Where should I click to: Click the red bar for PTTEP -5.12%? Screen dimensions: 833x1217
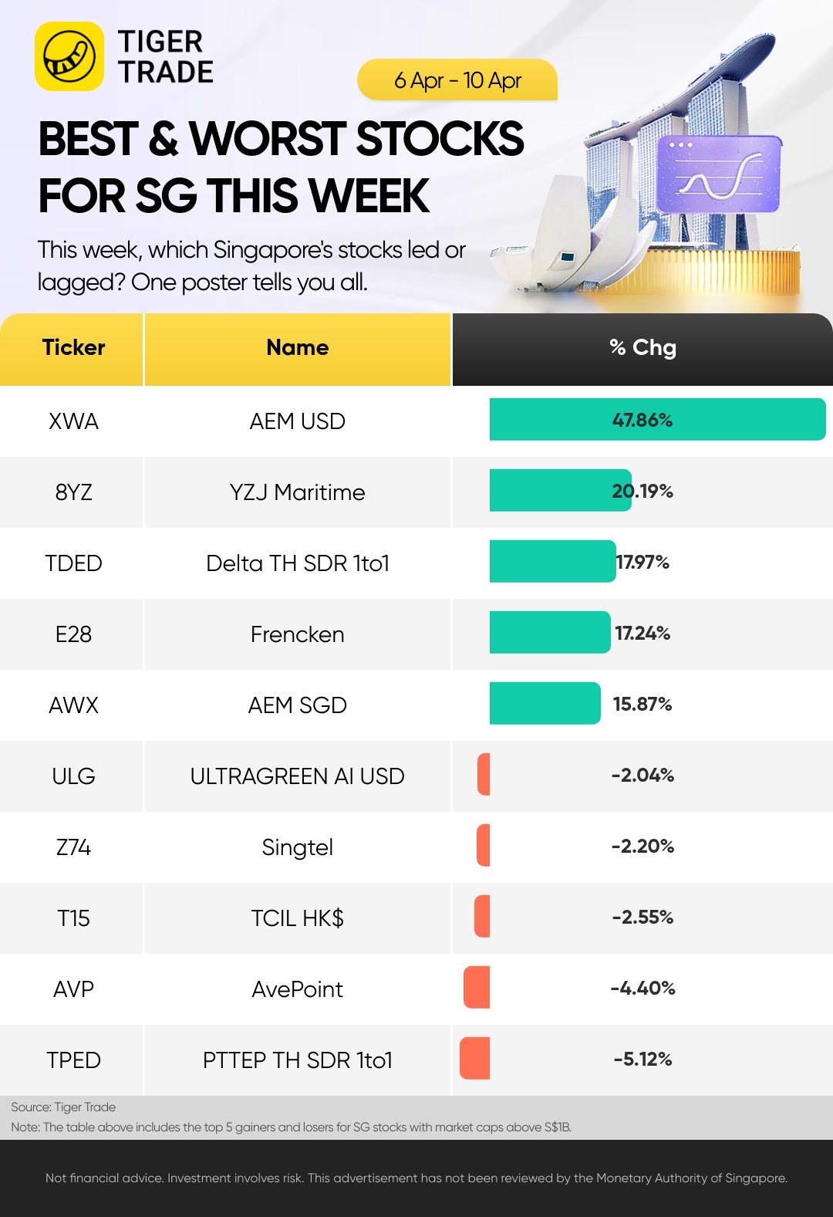475,1059
